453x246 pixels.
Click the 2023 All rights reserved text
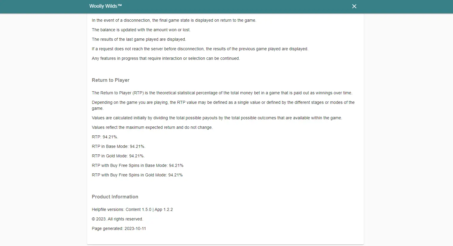point(117,219)
